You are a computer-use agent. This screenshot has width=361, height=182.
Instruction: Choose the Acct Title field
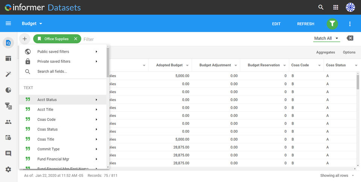click(x=63, y=109)
